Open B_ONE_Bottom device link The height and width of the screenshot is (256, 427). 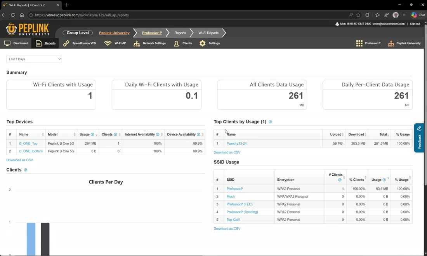coord(31,151)
